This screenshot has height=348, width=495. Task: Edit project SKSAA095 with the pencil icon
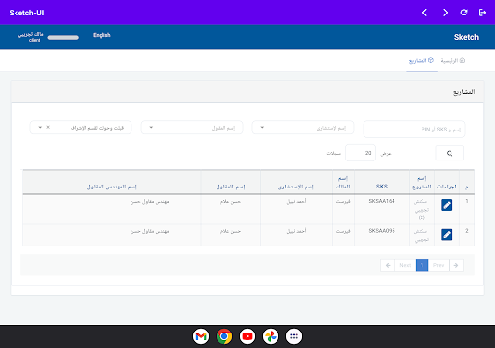coord(447,234)
